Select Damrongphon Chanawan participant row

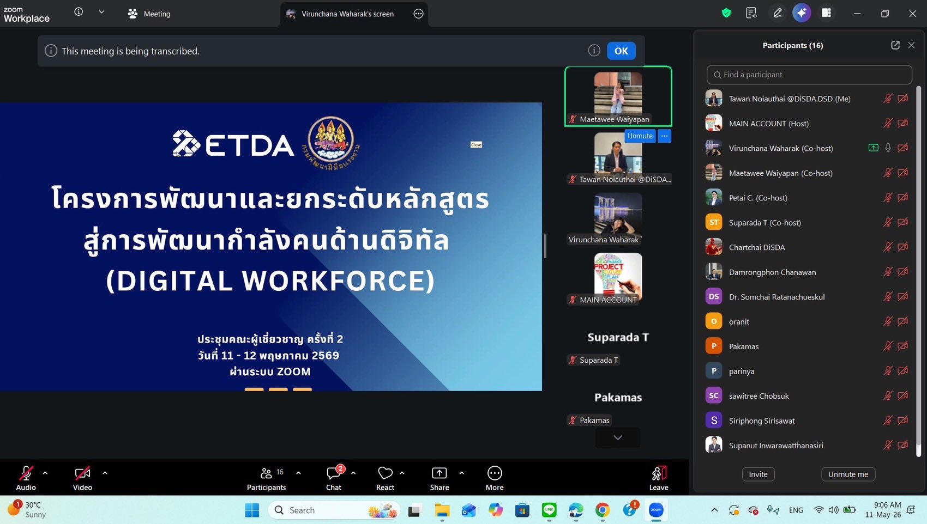click(808, 272)
